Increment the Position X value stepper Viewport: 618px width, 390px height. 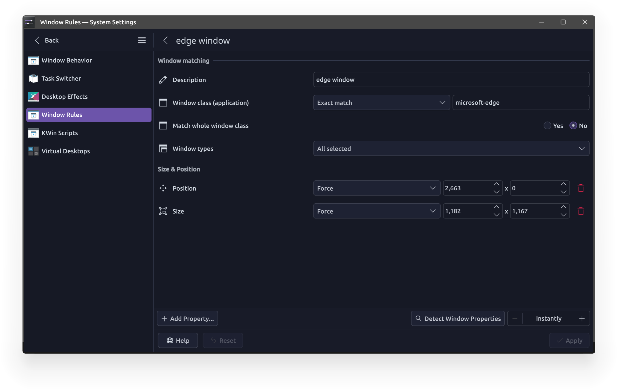click(x=496, y=184)
